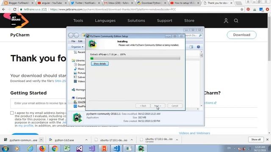This screenshot has height=152, width=271.
Task: Toggle the Explorer preview pane icon
Action: coord(191,47)
